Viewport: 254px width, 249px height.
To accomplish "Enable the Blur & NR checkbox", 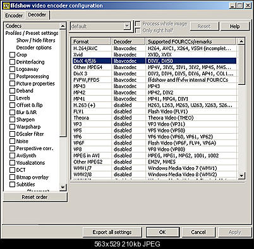I will click(x=13, y=112).
